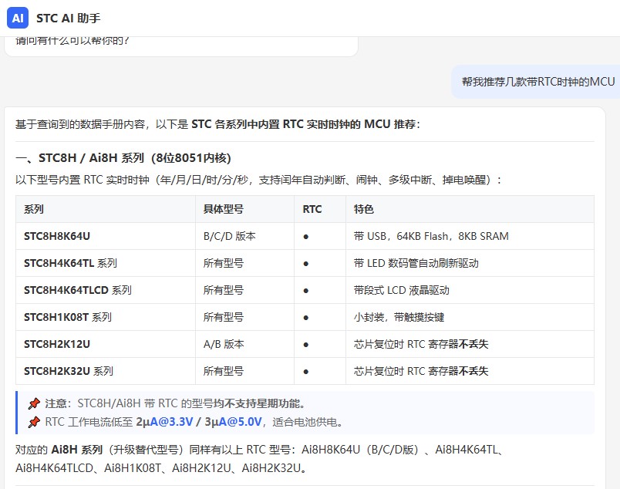Click the RTC dot in STC8H2K12U row
Viewport: 620px width, 489px height.
(305, 345)
